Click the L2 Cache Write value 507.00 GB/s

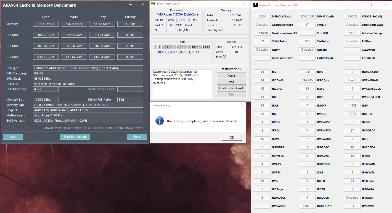tap(74, 46)
